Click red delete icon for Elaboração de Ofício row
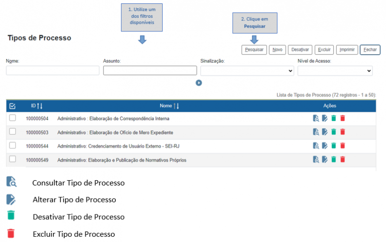 343,132
